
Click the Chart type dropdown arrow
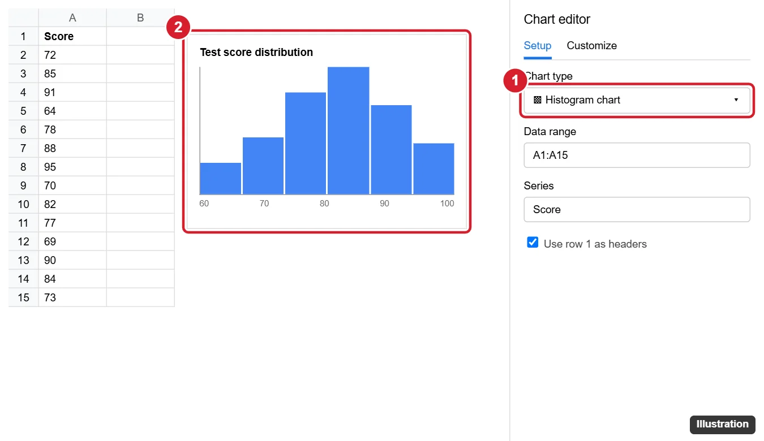(736, 100)
